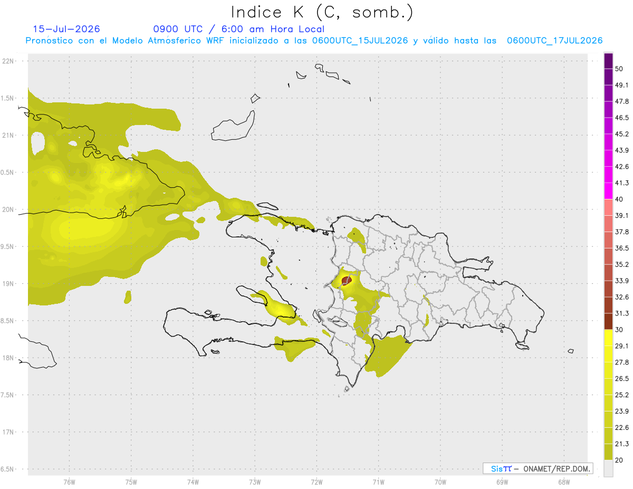633x489 pixels.
Task: Click the bottom colorbar value '20'
Action: (619, 460)
